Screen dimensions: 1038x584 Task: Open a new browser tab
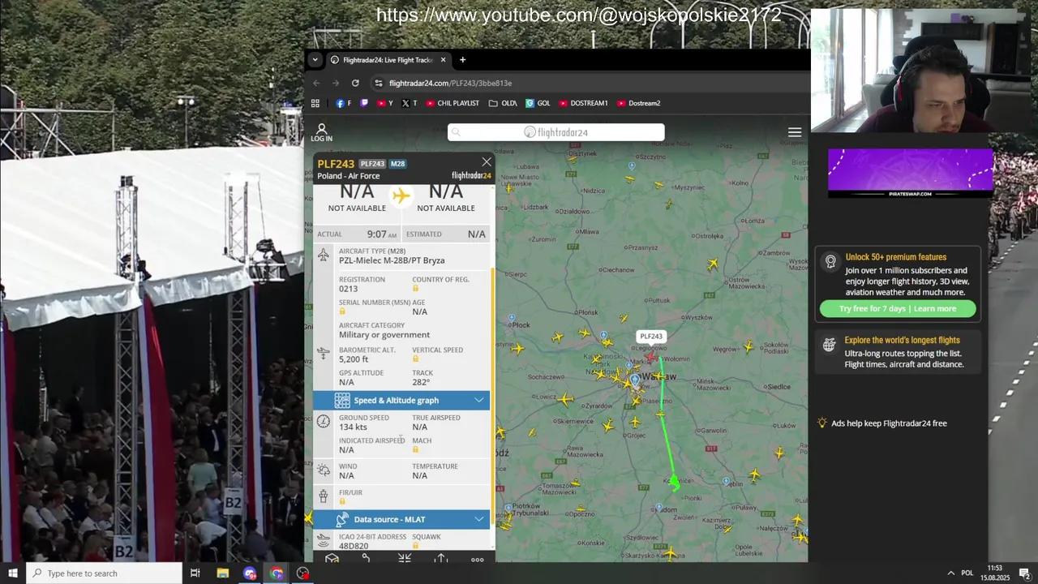coord(462,59)
